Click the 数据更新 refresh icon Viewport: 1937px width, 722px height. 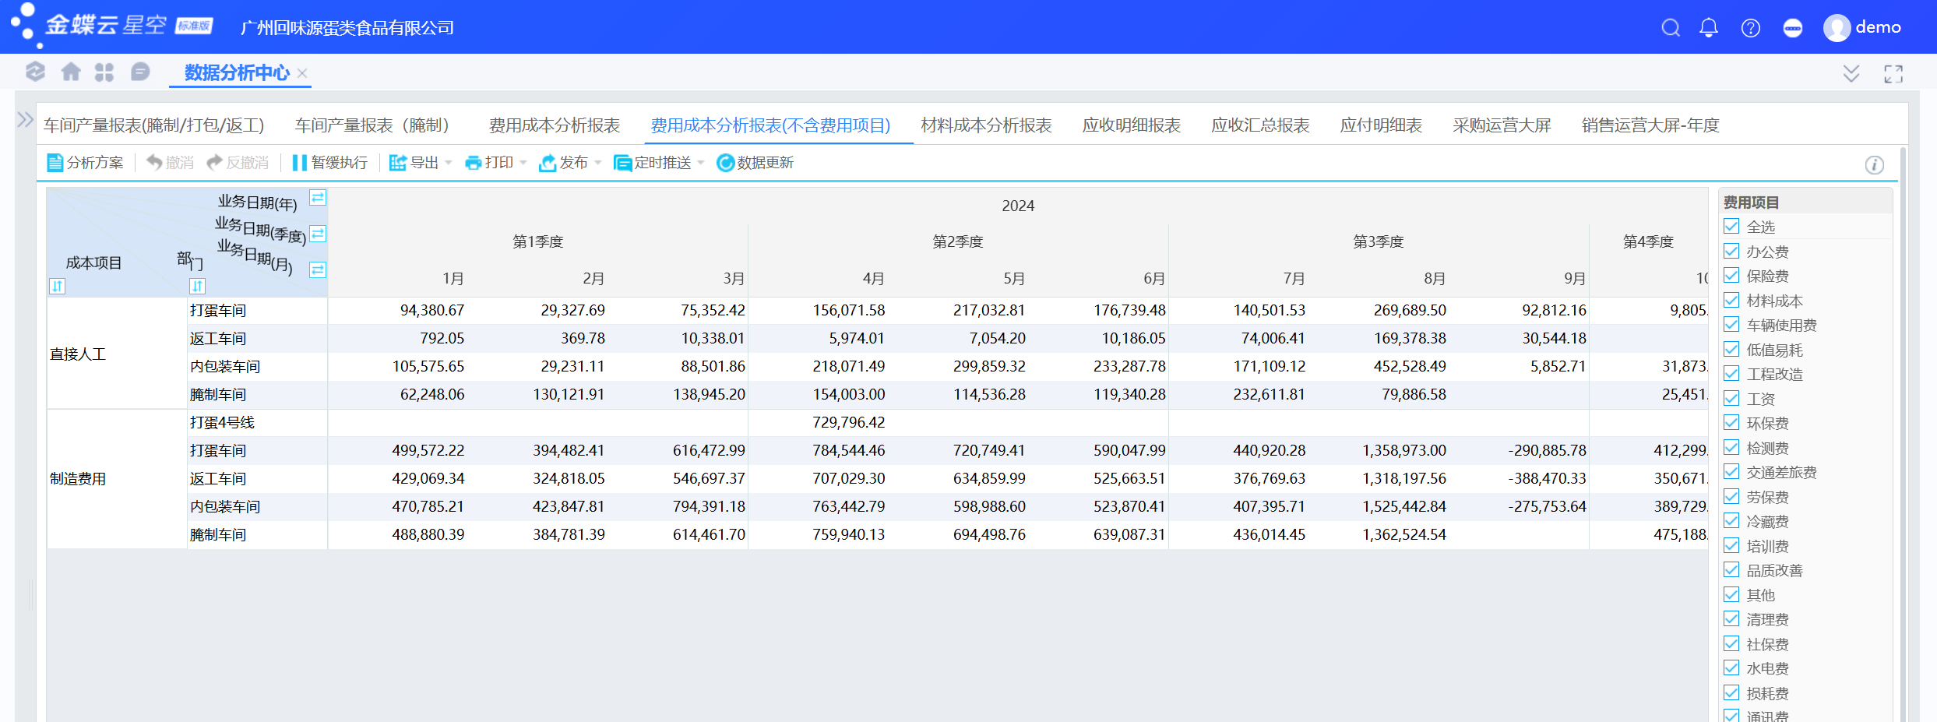(725, 163)
